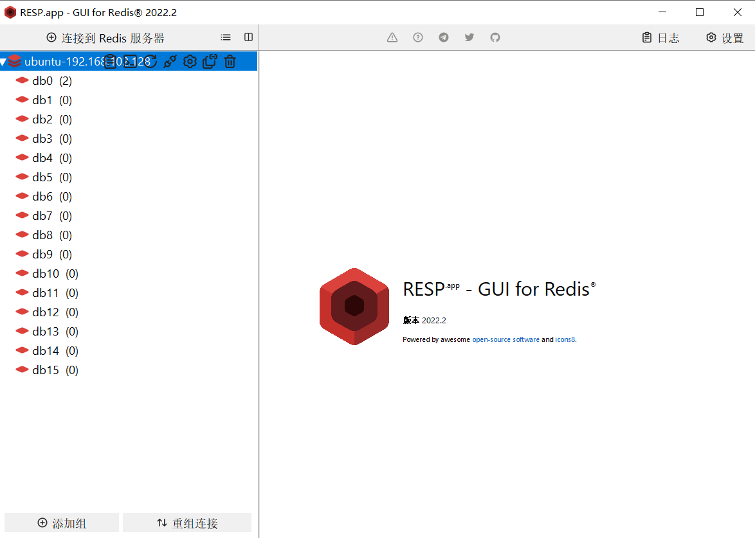Image resolution: width=755 pixels, height=538 pixels.
Task: Select database db5 (0)
Action: (129, 177)
